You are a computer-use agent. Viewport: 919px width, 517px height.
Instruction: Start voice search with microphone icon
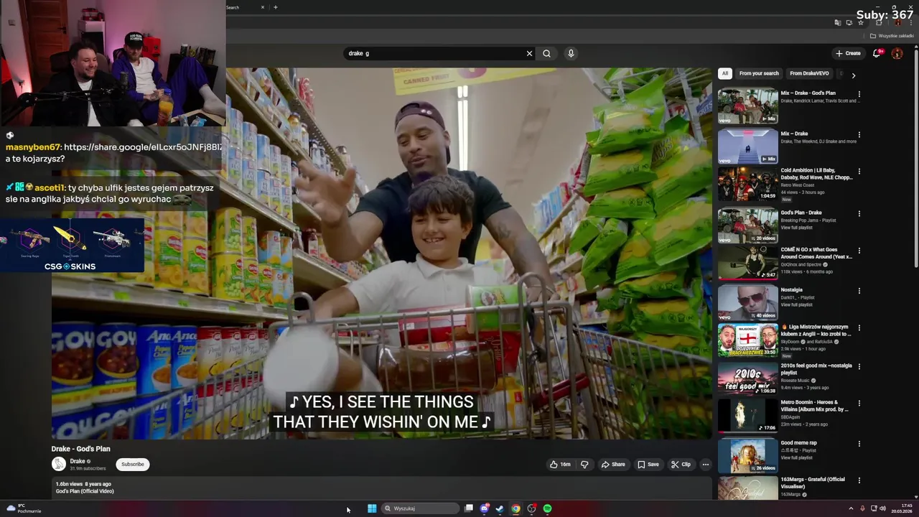pos(571,53)
